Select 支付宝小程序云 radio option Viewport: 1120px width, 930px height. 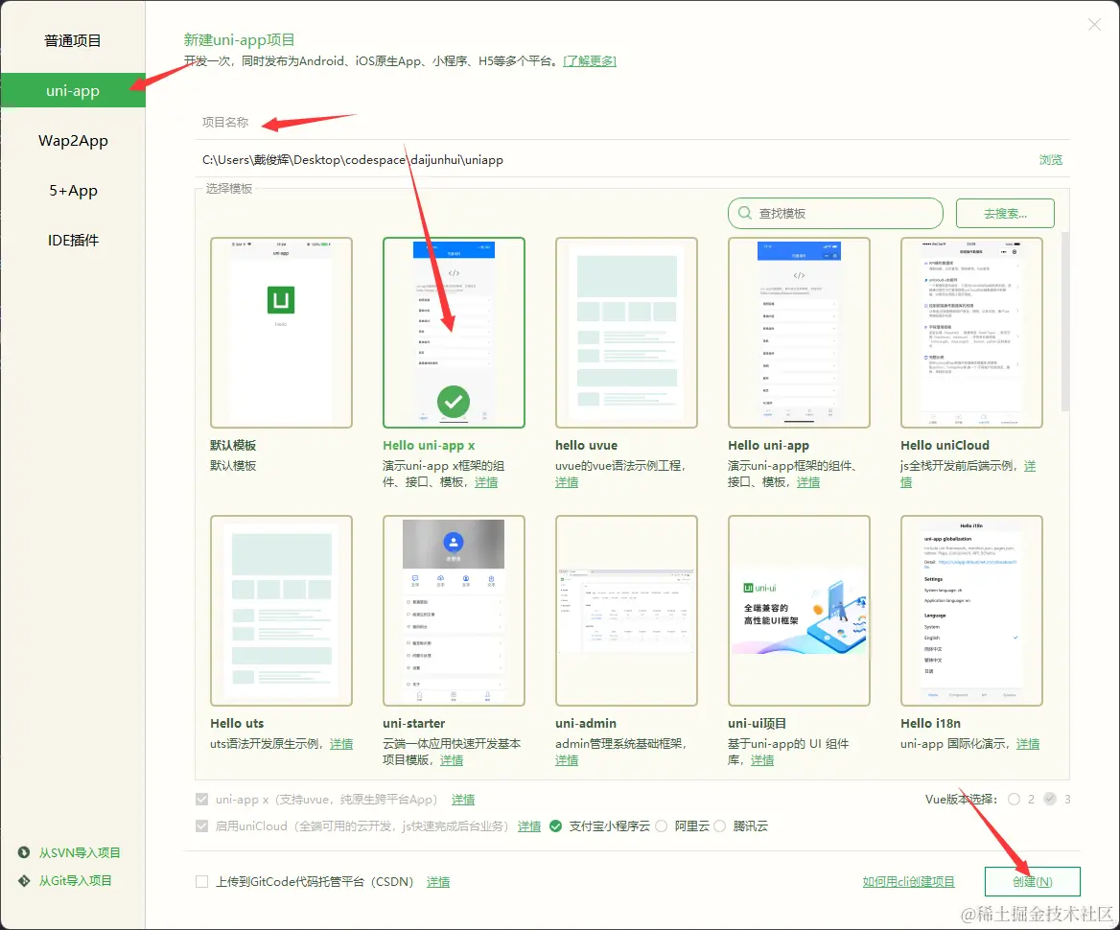tap(556, 826)
